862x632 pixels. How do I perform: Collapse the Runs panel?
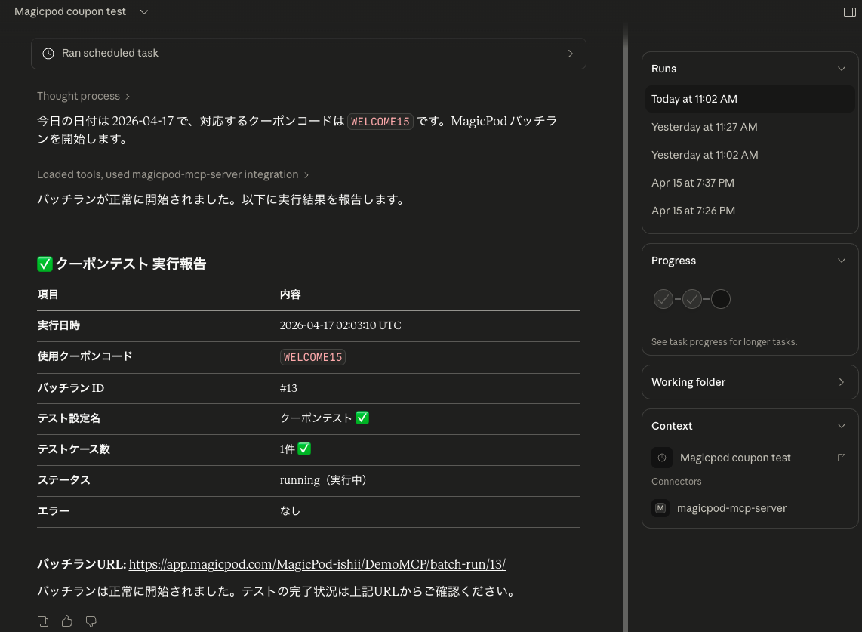(841, 69)
